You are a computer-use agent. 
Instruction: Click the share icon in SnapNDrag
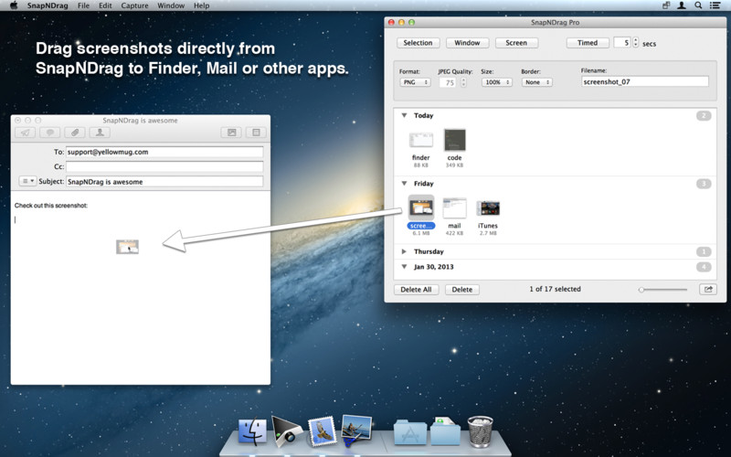pos(708,289)
